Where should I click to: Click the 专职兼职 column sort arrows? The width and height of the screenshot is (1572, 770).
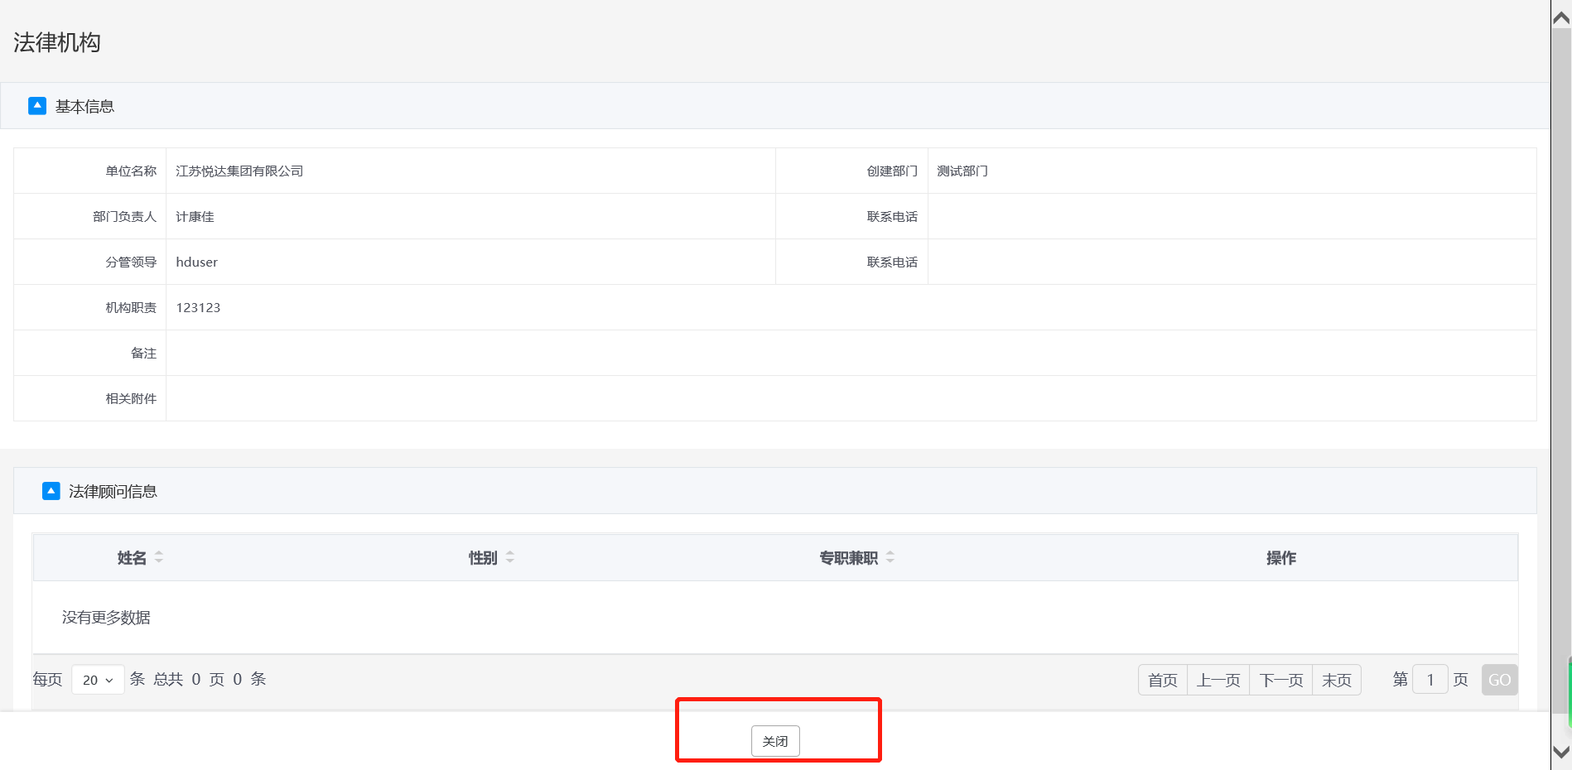pyautogui.click(x=890, y=557)
